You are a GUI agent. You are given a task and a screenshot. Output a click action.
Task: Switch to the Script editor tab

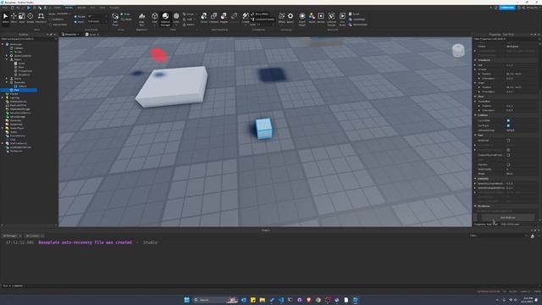pyautogui.click(x=92, y=35)
